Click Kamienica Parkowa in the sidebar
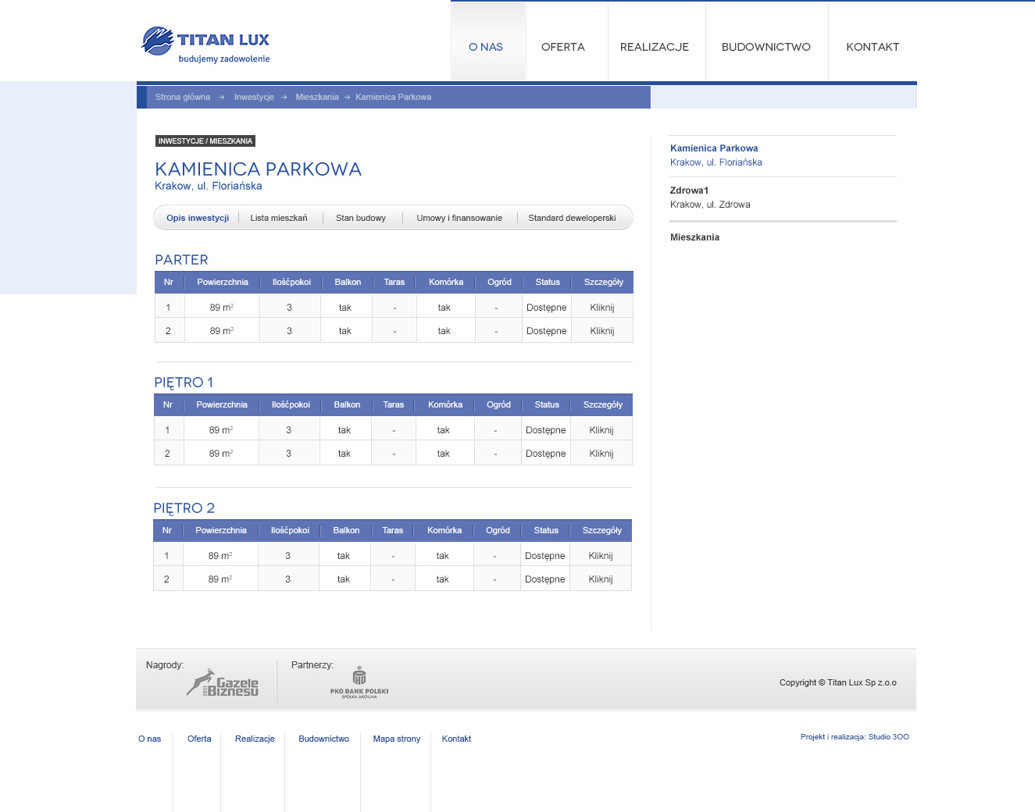This screenshot has height=812, width=1035. pos(713,148)
